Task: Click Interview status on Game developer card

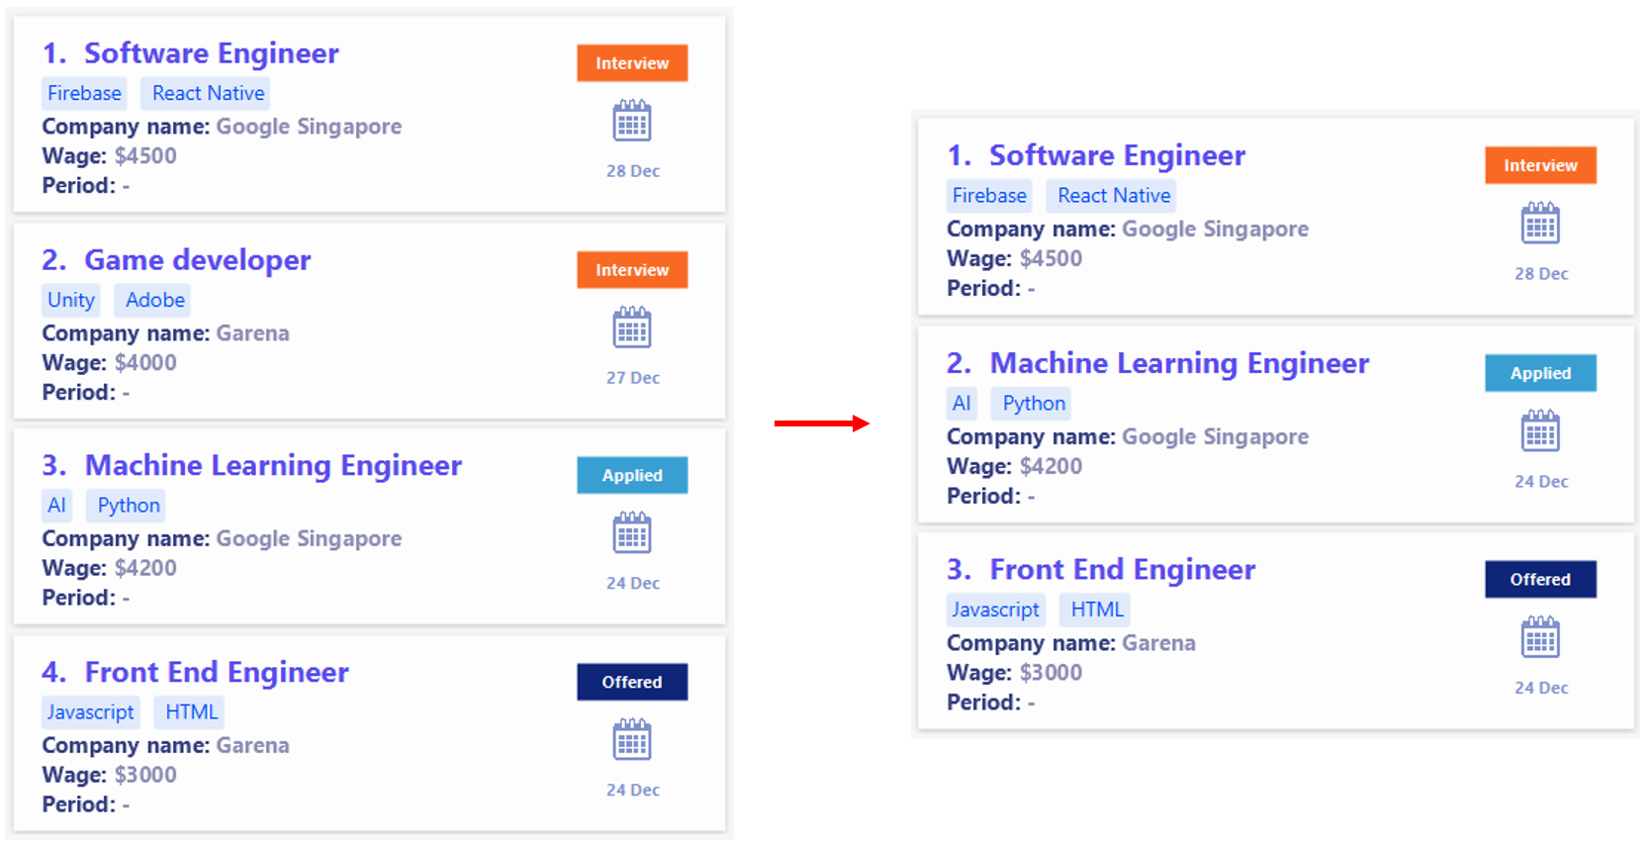Action: pyautogui.click(x=631, y=270)
